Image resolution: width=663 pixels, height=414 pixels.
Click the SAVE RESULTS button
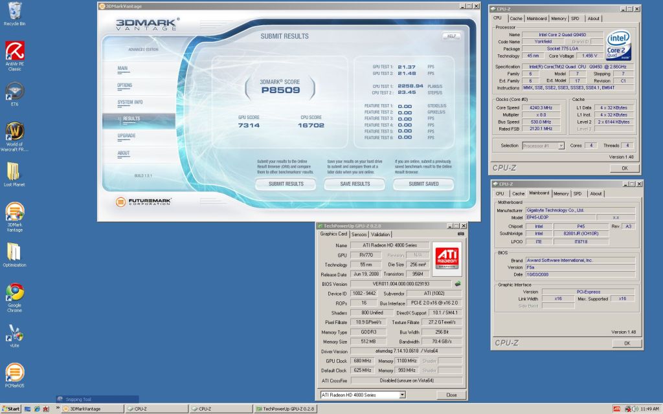(x=354, y=184)
